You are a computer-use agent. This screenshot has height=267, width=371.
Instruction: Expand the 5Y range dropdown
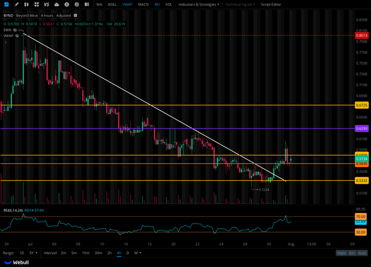[x=33, y=253]
